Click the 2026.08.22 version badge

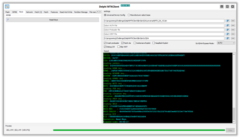125,6
